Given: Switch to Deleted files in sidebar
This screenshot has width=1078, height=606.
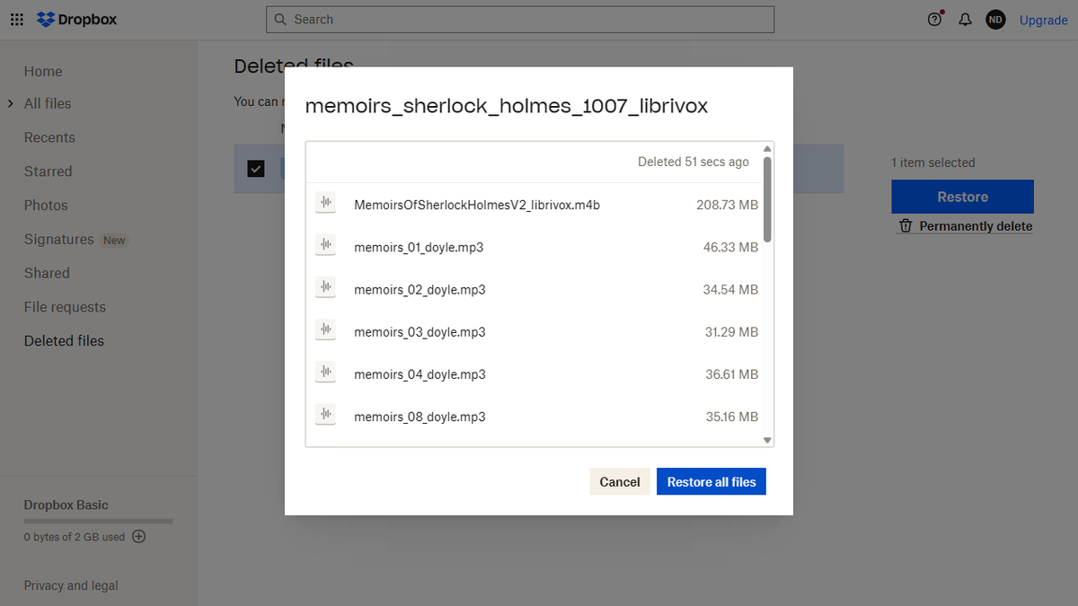Looking at the screenshot, I should click(64, 340).
